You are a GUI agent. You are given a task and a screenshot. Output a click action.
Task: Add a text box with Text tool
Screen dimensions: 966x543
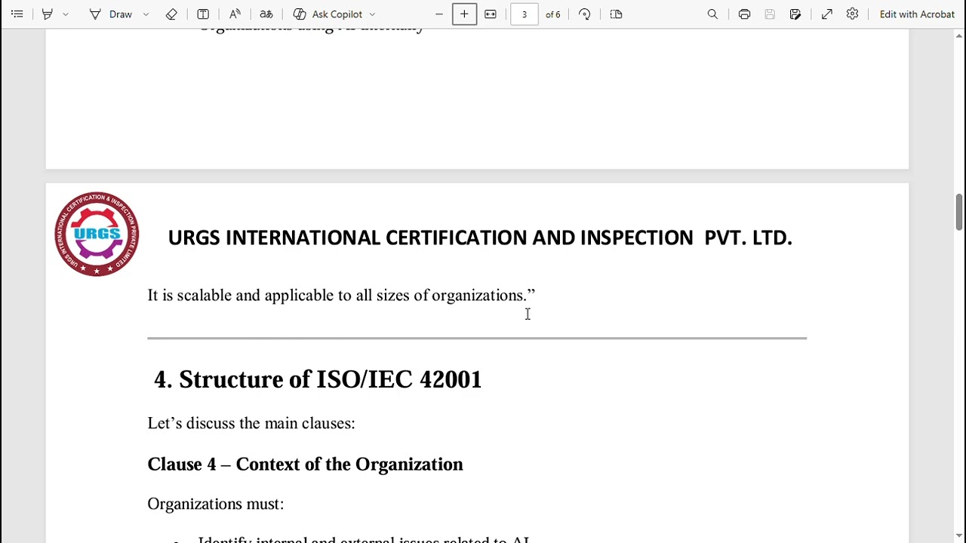[x=203, y=14]
